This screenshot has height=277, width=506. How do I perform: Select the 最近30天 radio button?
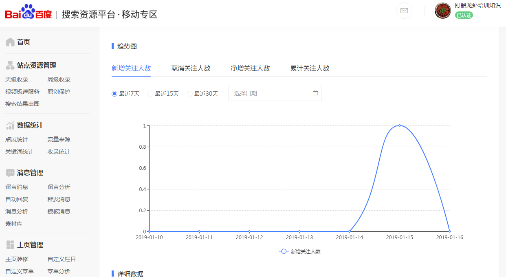190,94
